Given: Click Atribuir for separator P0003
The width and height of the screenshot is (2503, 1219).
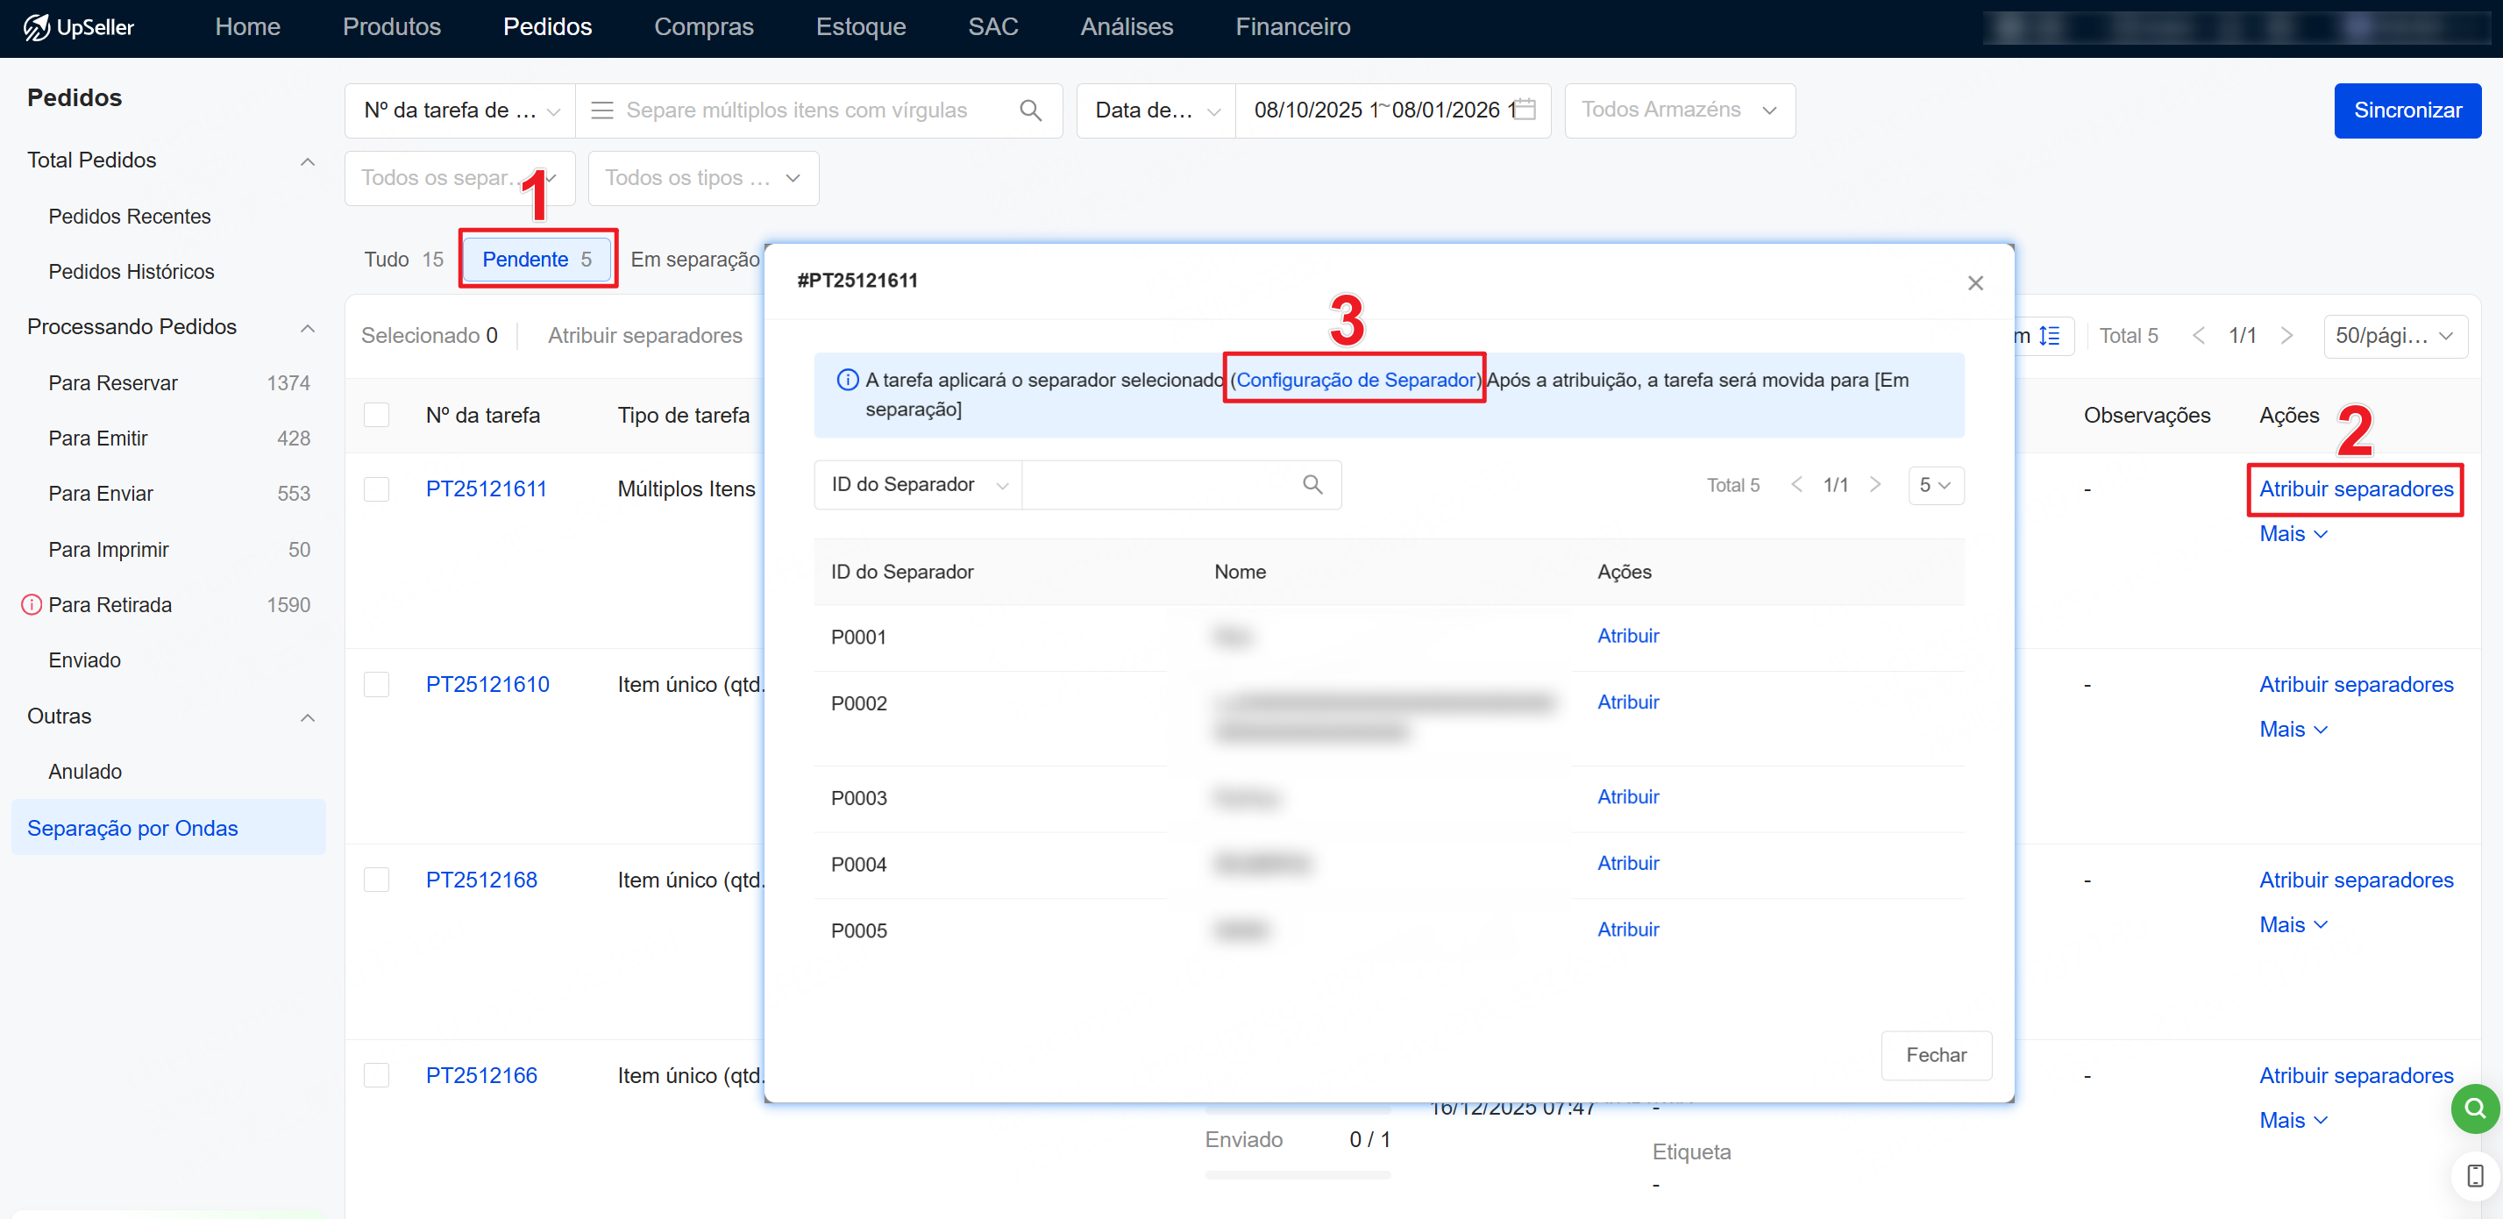Looking at the screenshot, I should pos(1627,797).
